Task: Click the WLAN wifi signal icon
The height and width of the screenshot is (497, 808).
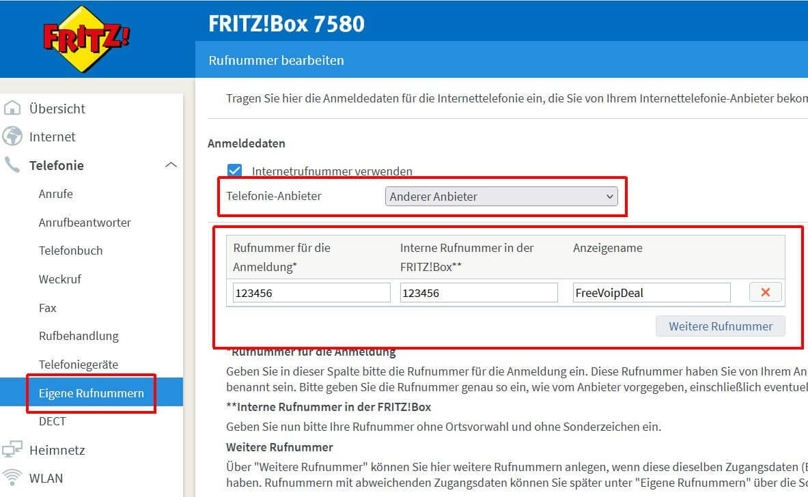Action: tap(12, 477)
